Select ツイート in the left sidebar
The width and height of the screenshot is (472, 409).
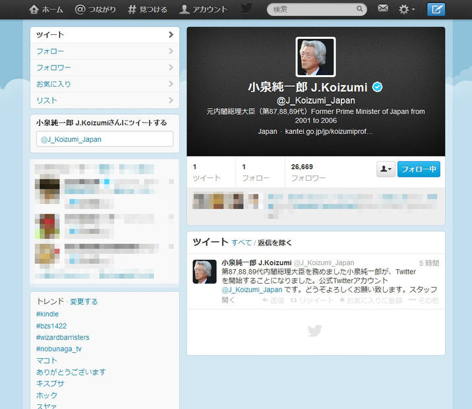pos(105,35)
